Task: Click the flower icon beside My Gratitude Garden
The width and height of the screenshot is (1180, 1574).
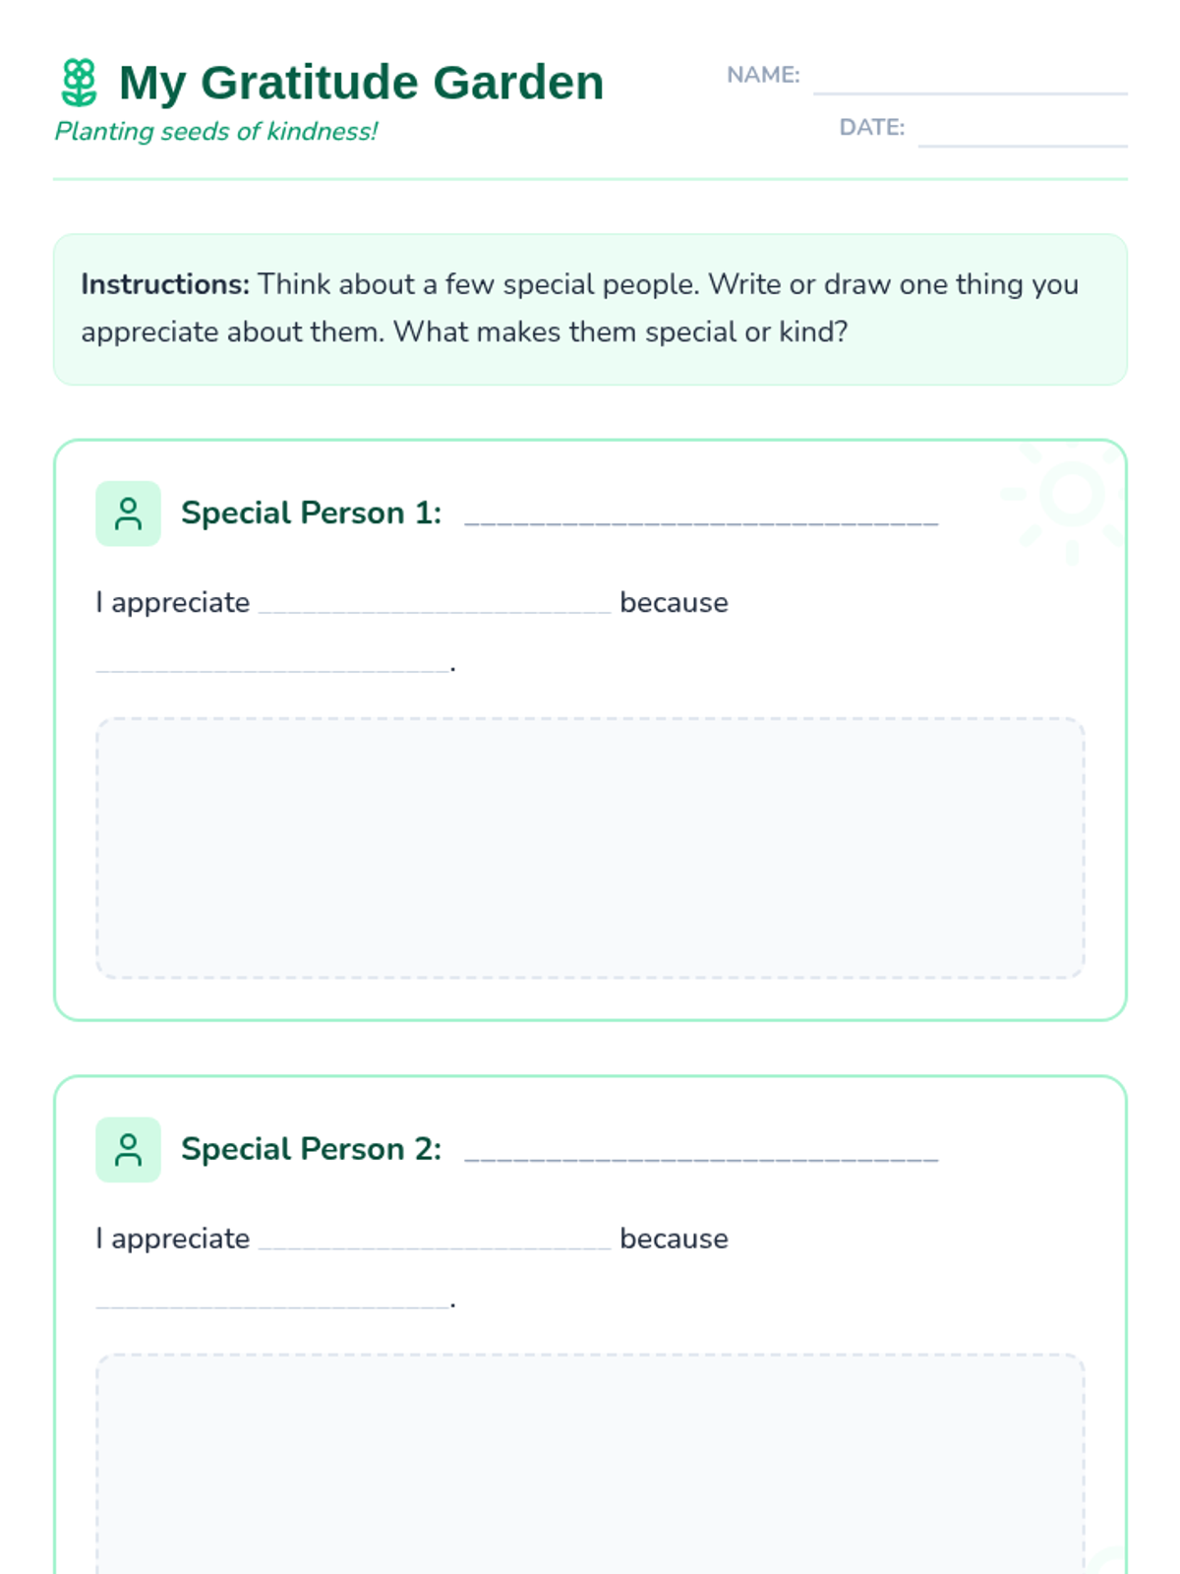Action: point(79,83)
